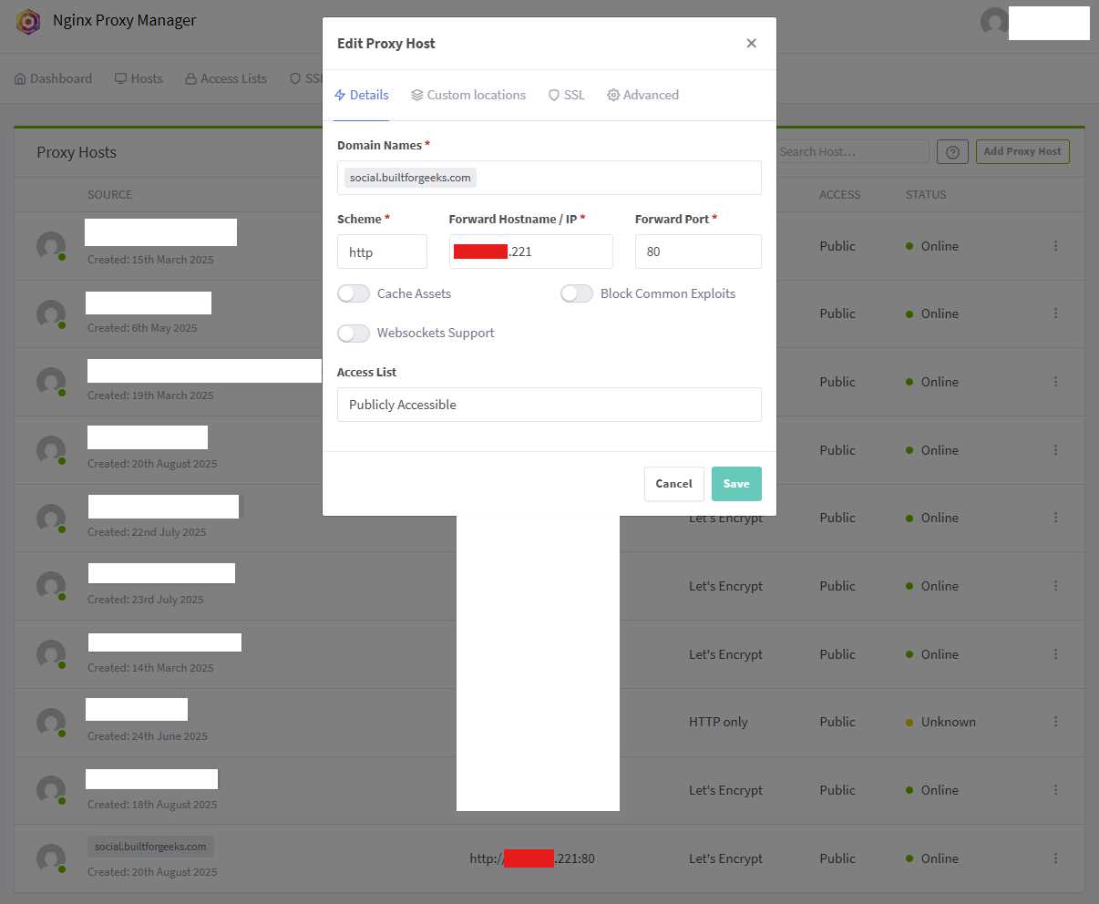Viewport: 1099px width, 904px height.
Task: Close the Edit Proxy Host dialog
Action: tap(751, 43)
